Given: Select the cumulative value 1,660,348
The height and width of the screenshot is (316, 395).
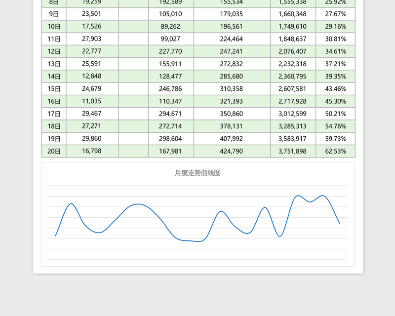Looking at the screenshot, I should [x=293, y=14].
